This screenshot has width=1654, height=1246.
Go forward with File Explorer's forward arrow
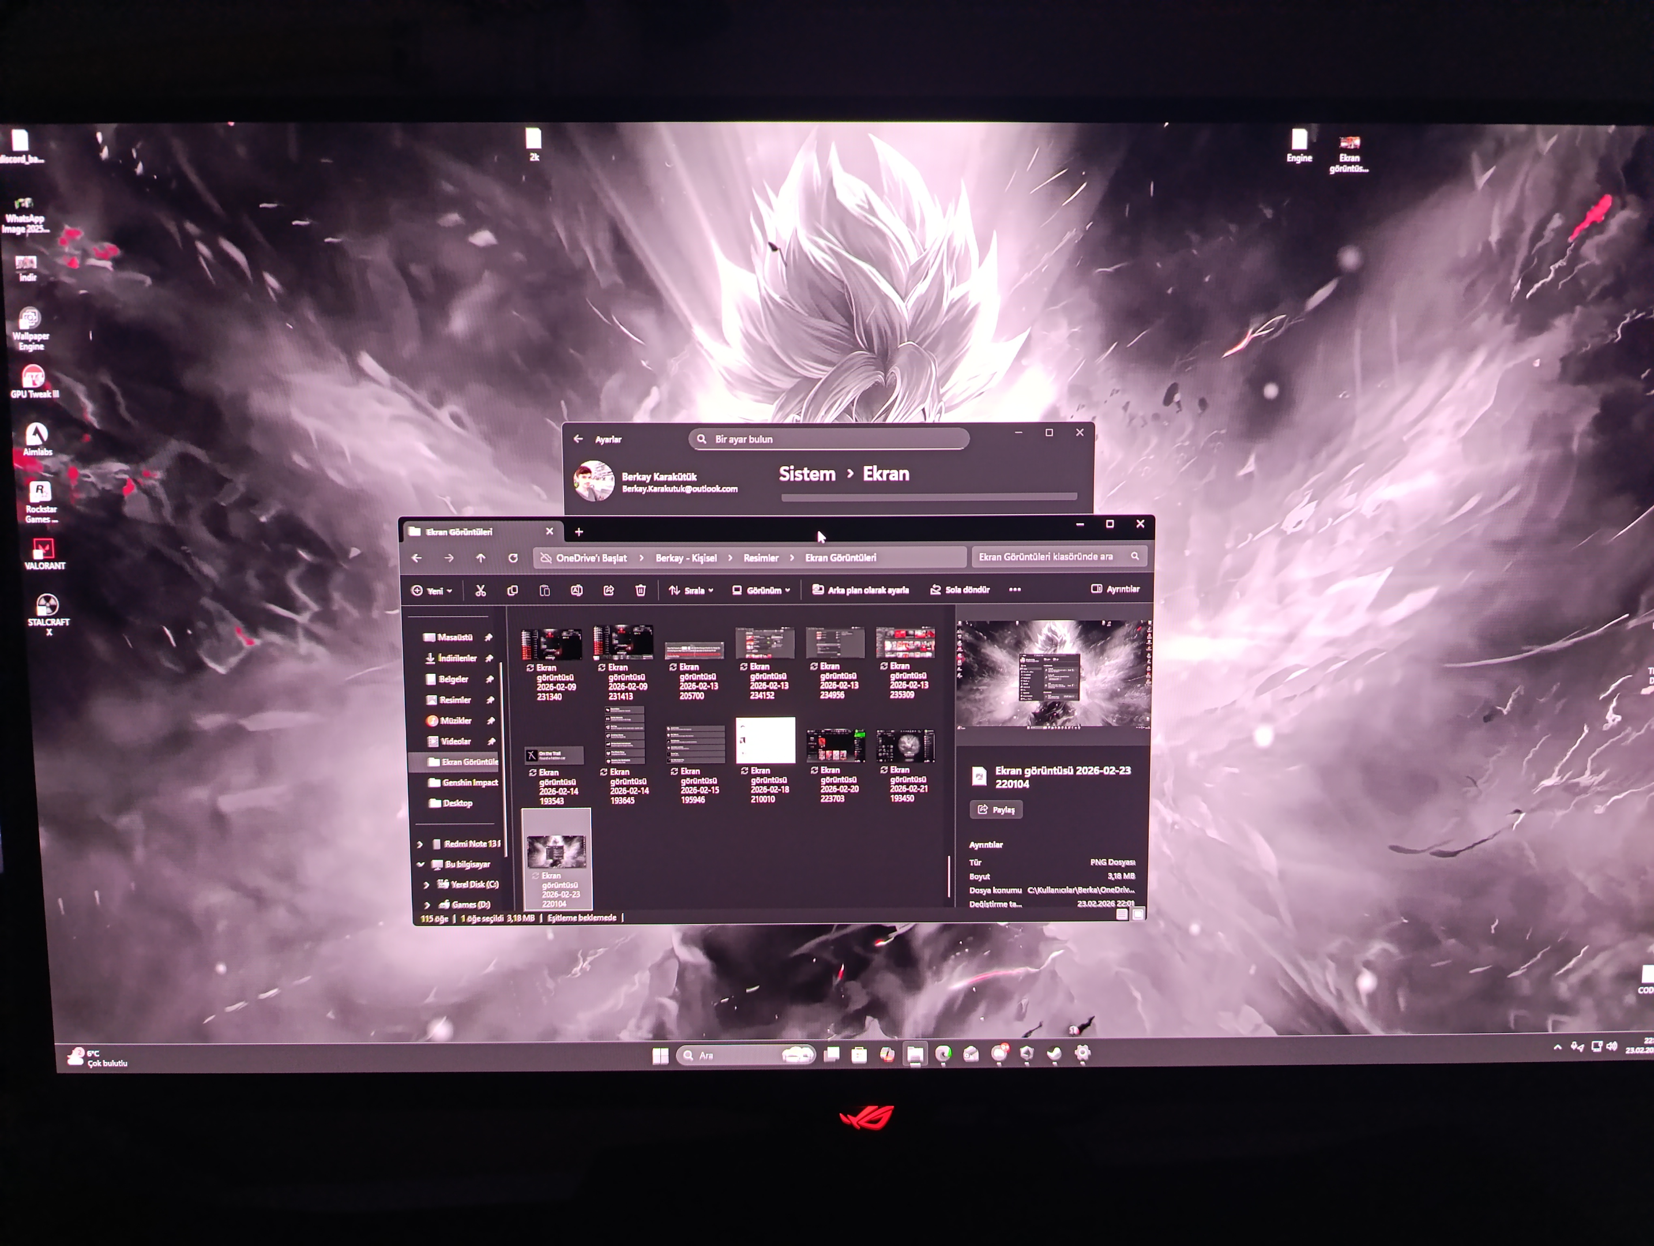click(x=449, y=558)
